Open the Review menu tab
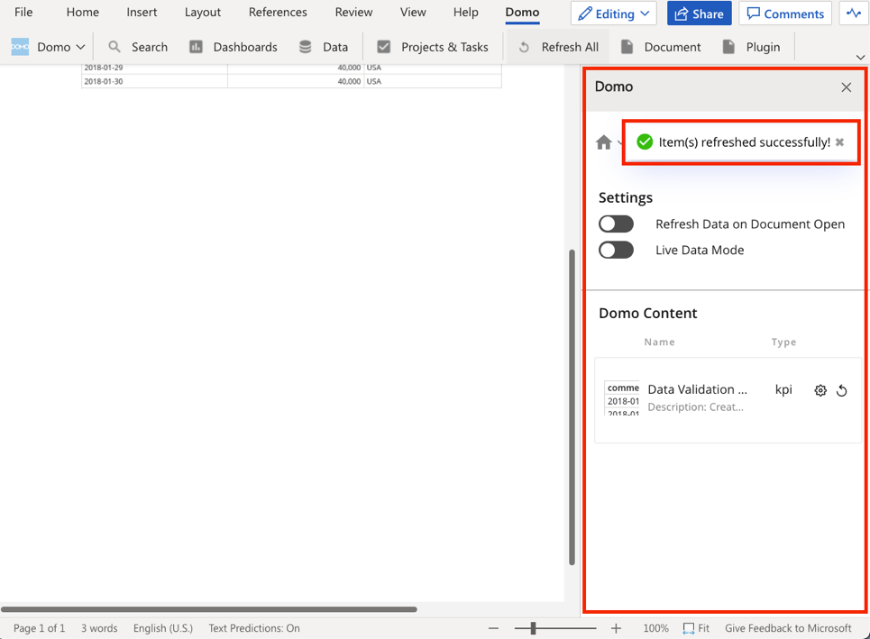Image resolution: width=870 pixels, height=639 pixels. point(353,13)
